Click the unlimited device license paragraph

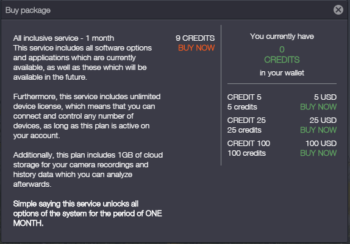[x=87, y=116]
